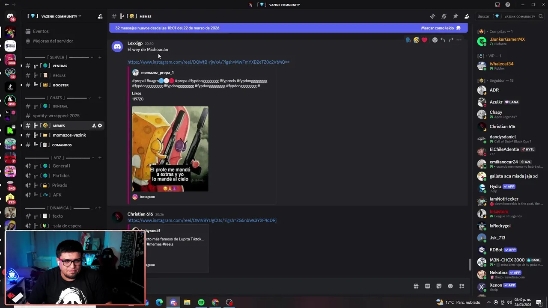React with the red heart
The width and height of the screenshot is (548, 308).
424,40
